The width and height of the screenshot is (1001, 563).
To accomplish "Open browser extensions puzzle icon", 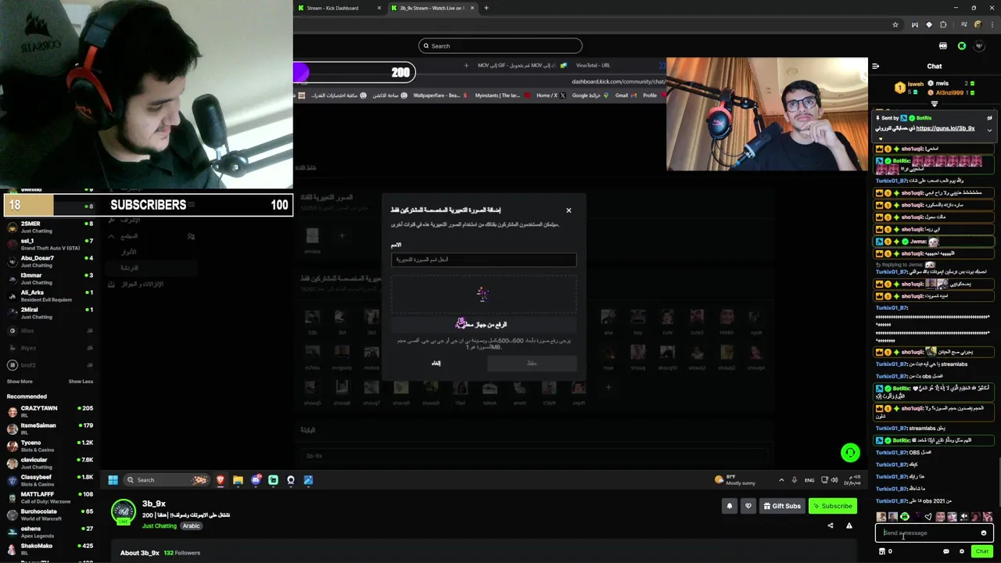I will click(x=943, y=25).
